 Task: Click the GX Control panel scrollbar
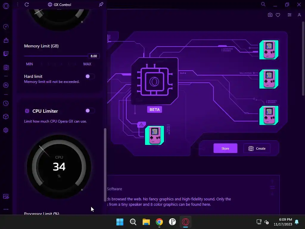point(105,165)
